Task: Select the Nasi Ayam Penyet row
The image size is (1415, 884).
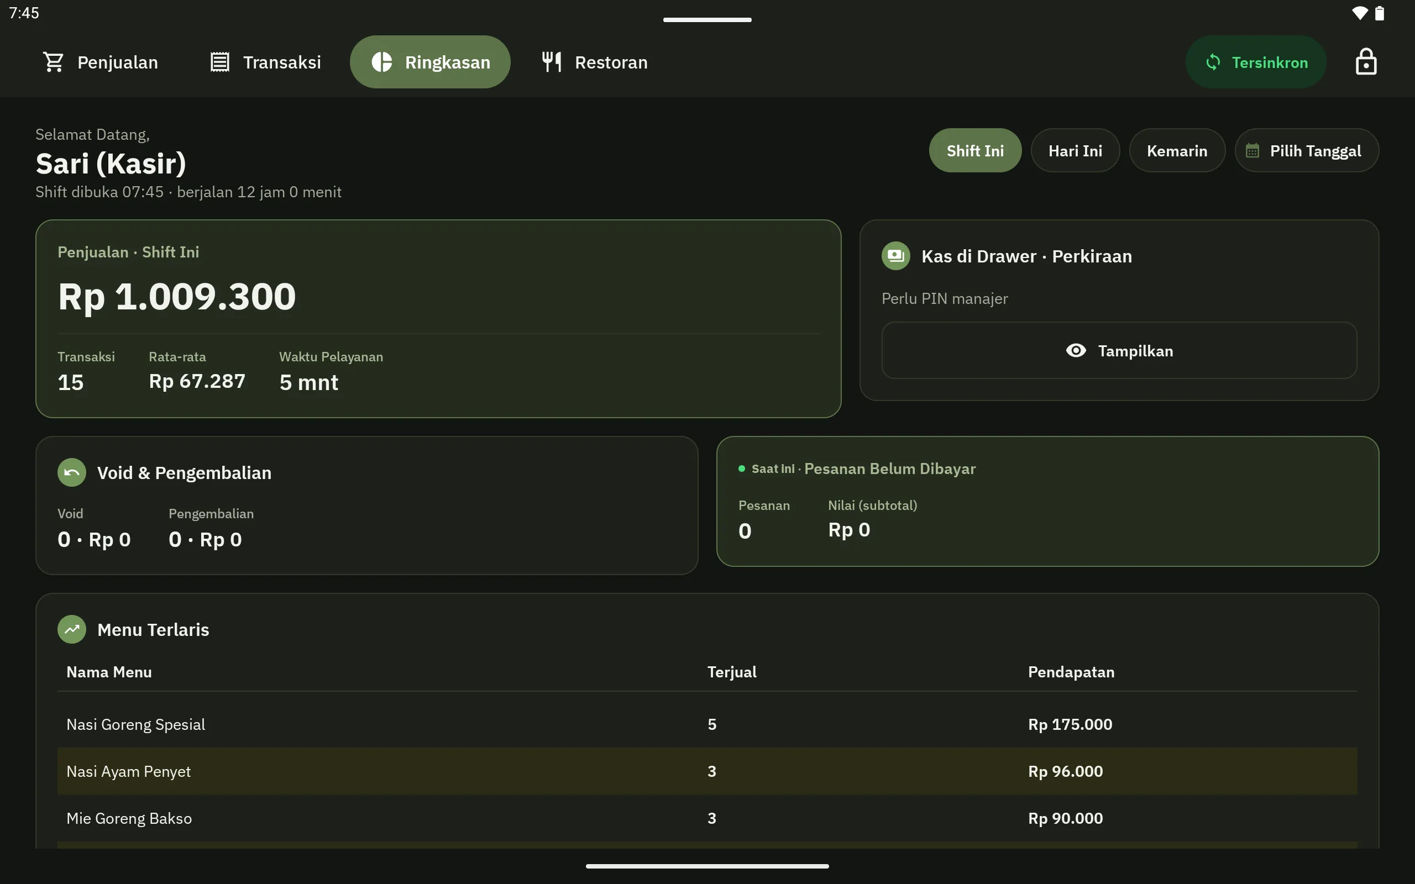Action: point(707,771)
